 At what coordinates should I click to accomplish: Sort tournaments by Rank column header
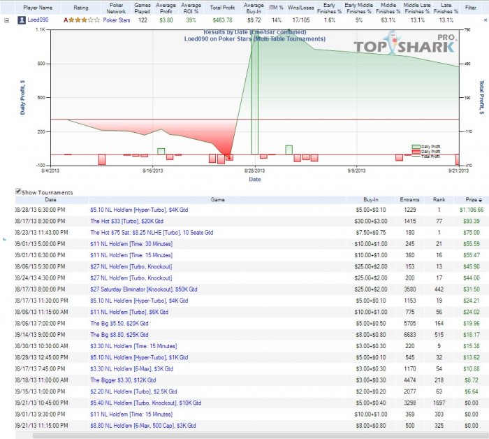439,200
